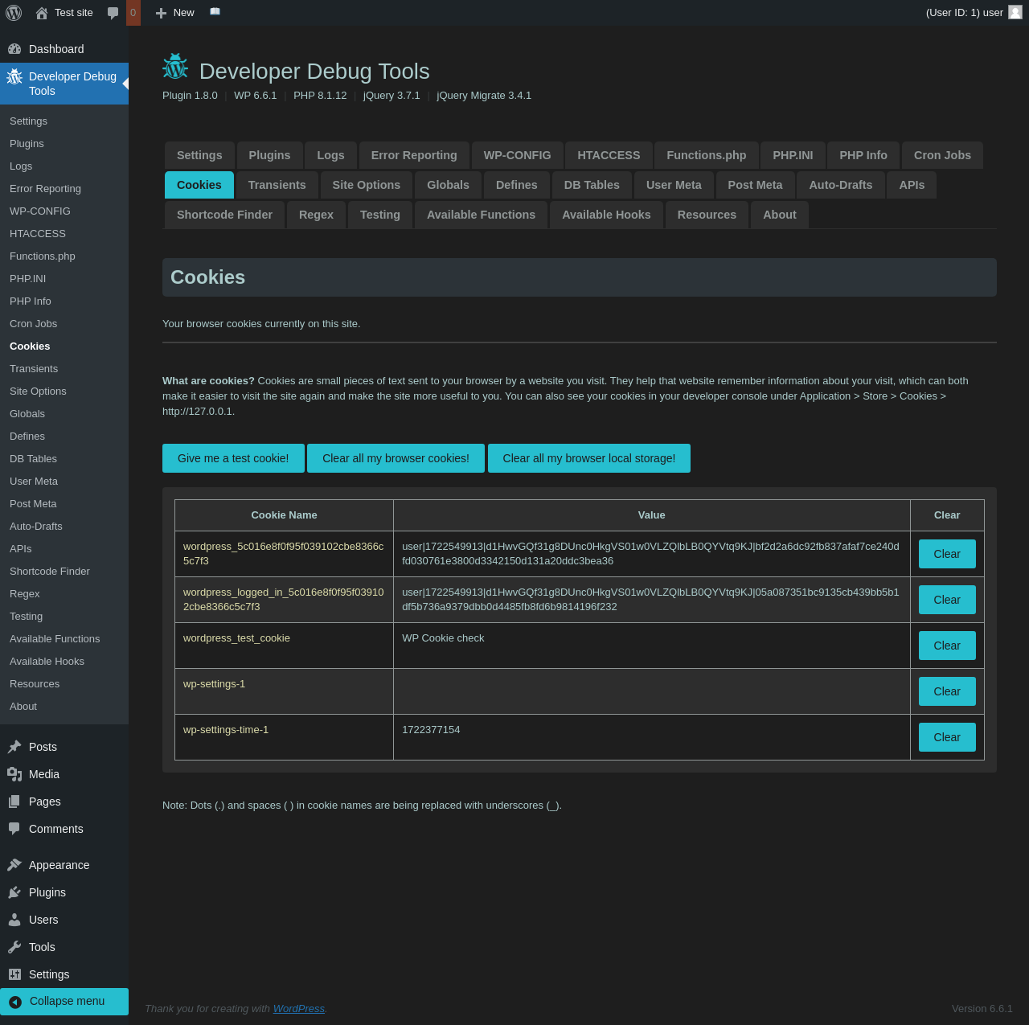Screen dimensions: 1029x1025
Task: Click the WordPress logo in admin bar
Action: click(x=14, y=13)
